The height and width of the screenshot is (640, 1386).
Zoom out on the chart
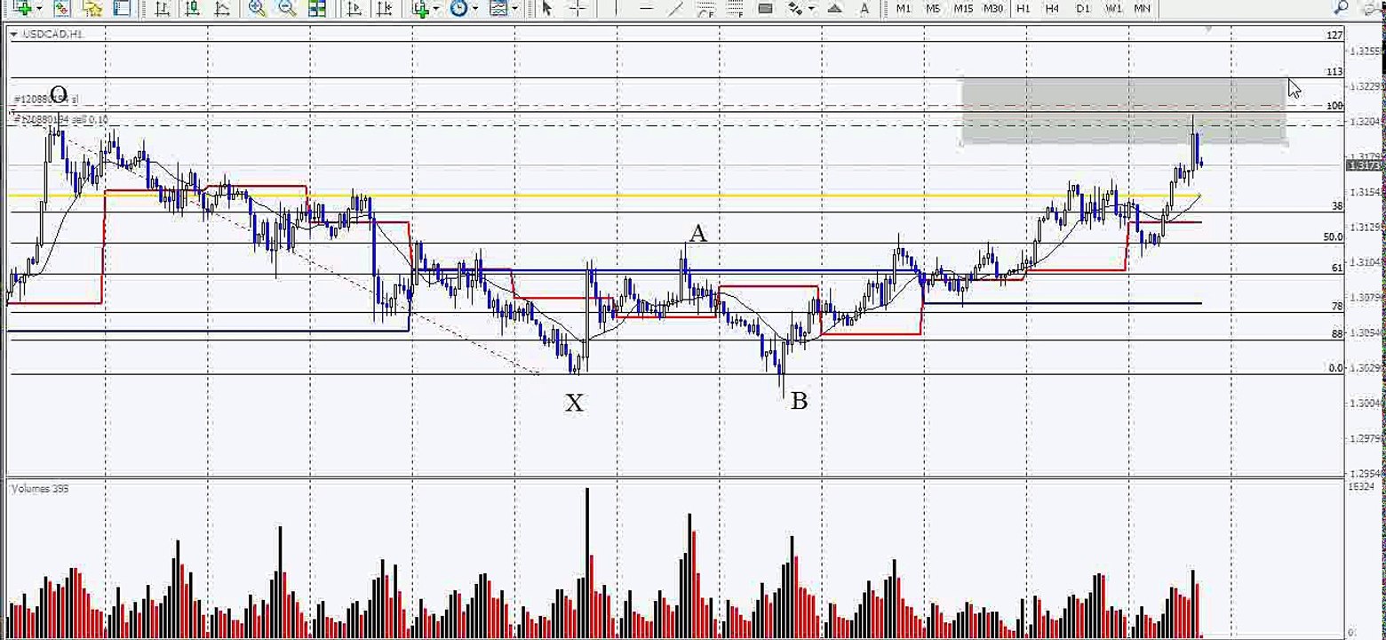point(287,8)
